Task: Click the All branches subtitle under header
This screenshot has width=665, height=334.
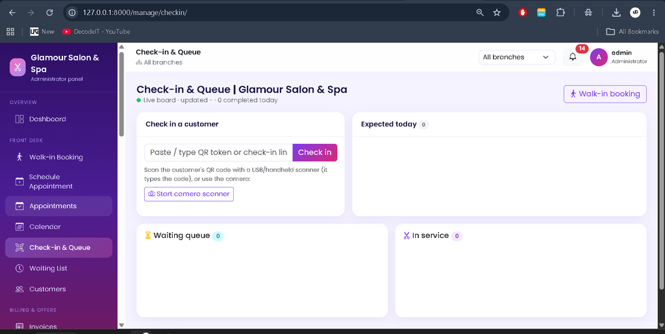Action: [x=159, y=63]
